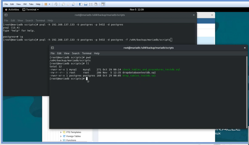Open Help menu in the front terminal
Image resolution: width=249 pixels, height=145 pixels.
click(96, 53)
